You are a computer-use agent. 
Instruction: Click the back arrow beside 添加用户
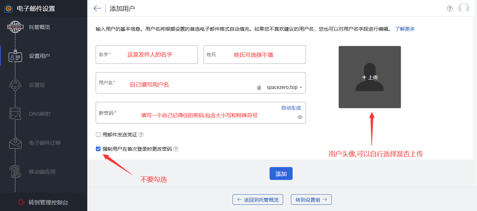(97, 8)
